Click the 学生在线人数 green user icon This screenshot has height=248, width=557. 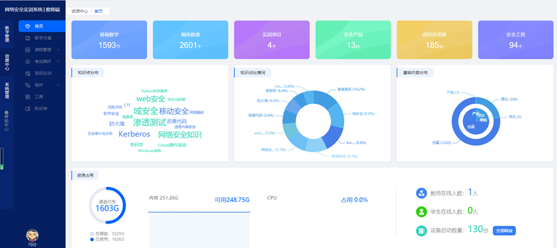coord(421,211)
